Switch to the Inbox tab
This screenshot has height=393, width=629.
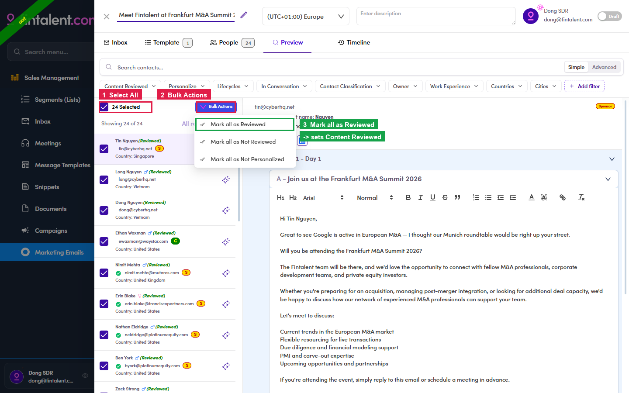[116, 42]
